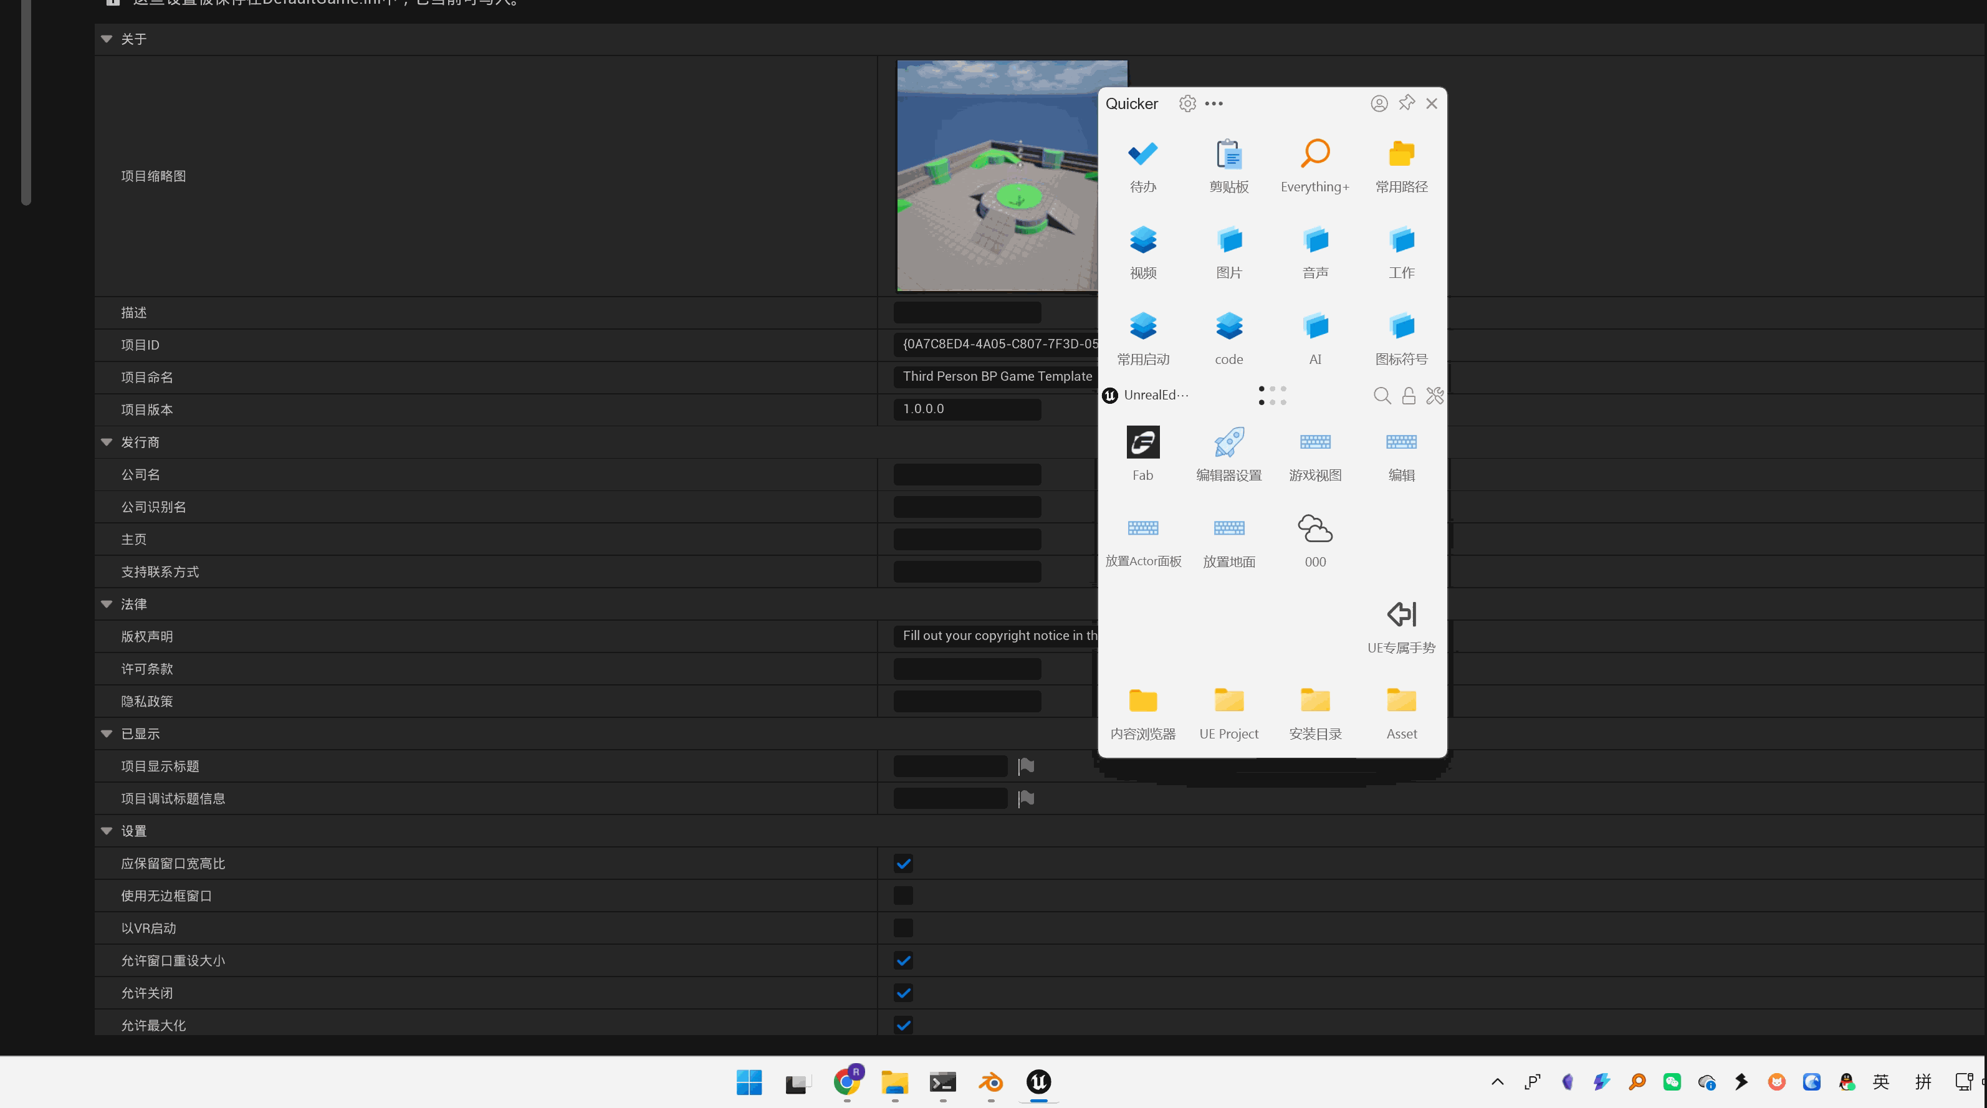Screen dimensions: 1987x1108
Task: Click the 放置Actor面板 keyboard icon
Action: click(x=1142, y=528)
